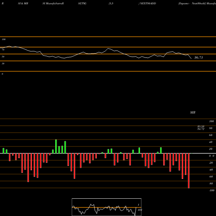Click the '30' RSI axis label
This screenshot has height=216, width=216.
click(3, 64)
